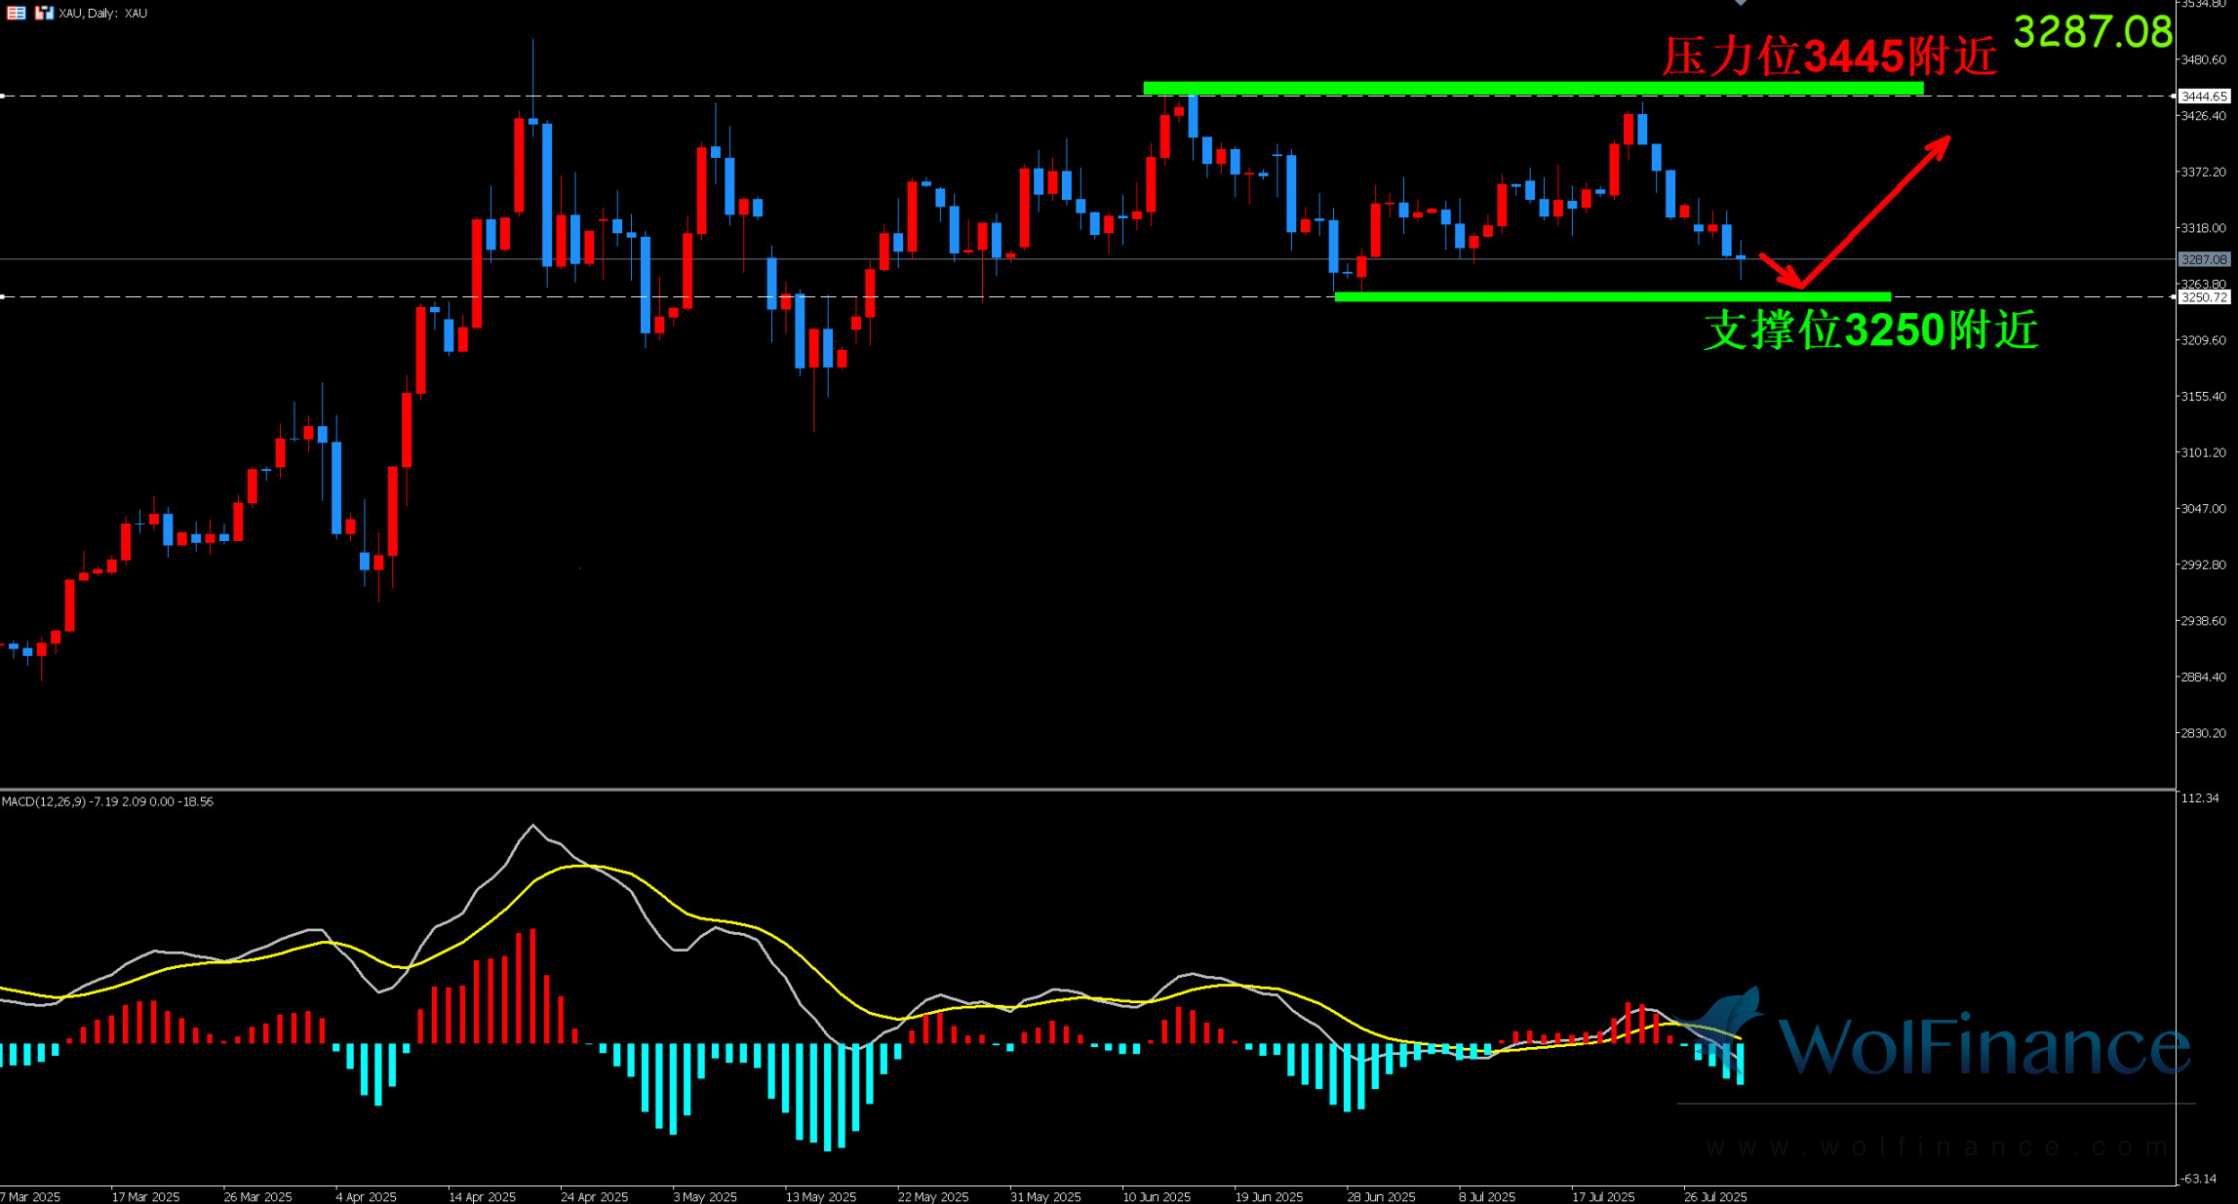Click the '17 Jul 2025' date label
This screenshot has height=1204, width=2238.
tap(1603, 1197)
